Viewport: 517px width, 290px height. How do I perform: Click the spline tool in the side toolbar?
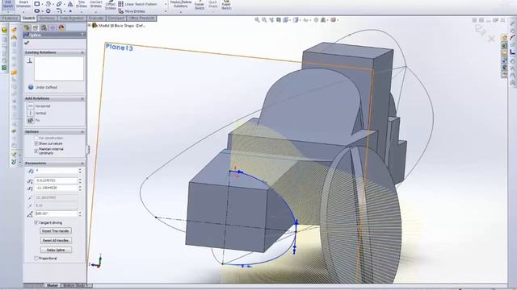pyautogui.click(x=14, y=162)
